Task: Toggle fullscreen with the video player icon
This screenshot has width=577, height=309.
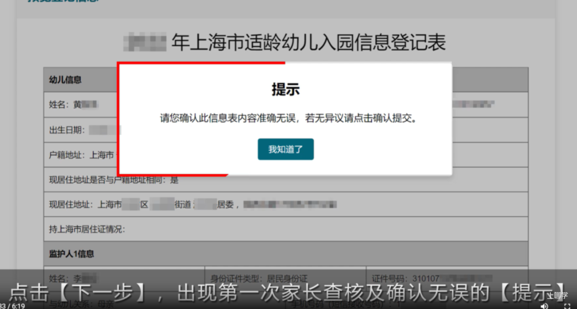Action: coord(567,306)
